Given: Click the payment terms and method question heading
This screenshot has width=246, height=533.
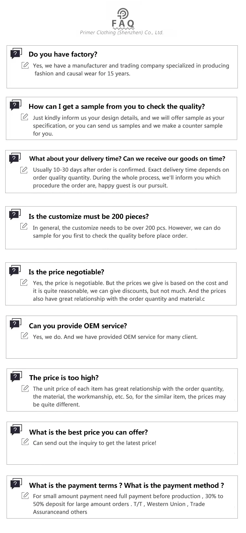Looking at the screenshot, I should pos(127,485).
